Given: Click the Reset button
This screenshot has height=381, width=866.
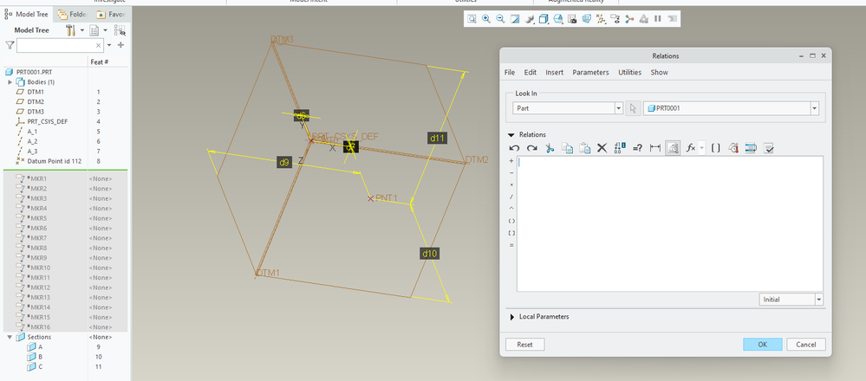Looking at the screenshot, I should 524,344.
